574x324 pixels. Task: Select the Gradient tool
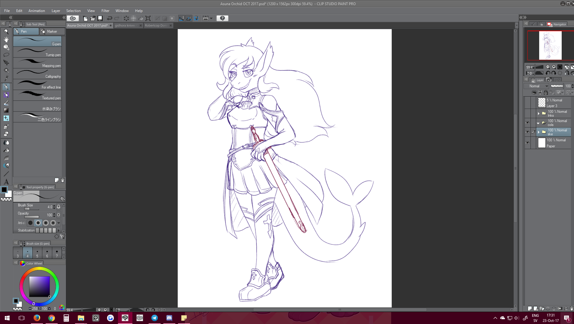6,110
